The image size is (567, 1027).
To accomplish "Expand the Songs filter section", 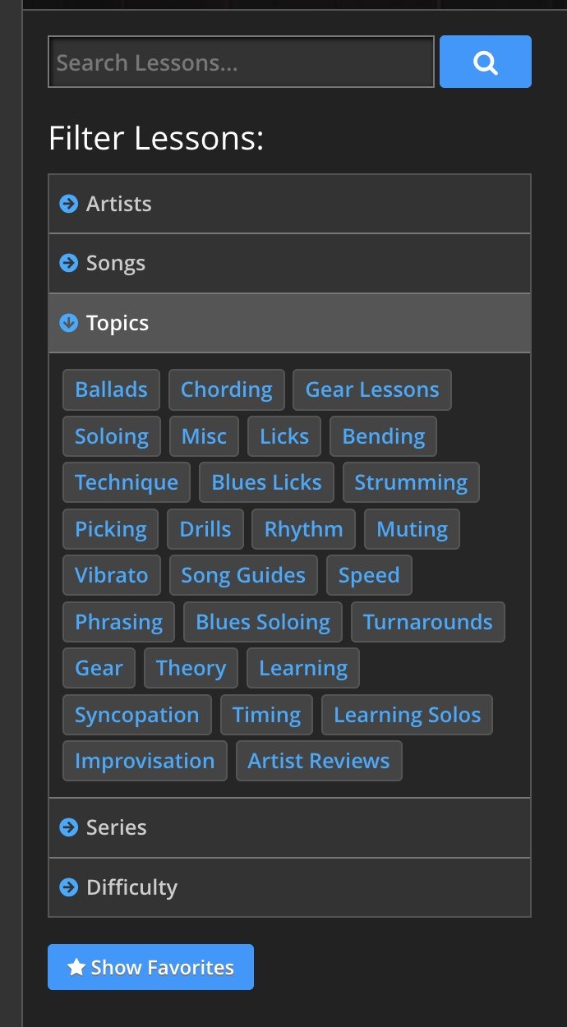I will click(289, 263).
